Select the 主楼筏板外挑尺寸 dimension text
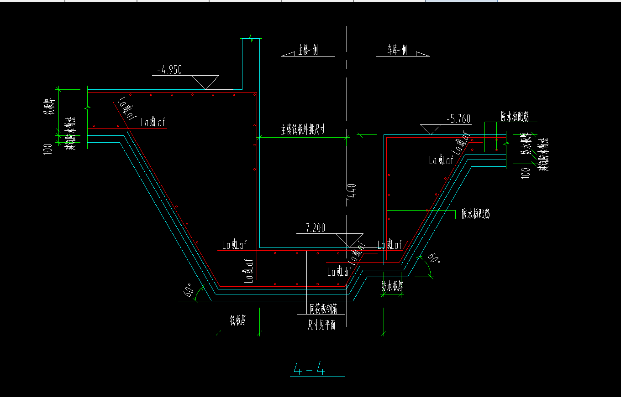The height and width of the screenshot is (397, 621). [x=303, y=130]
